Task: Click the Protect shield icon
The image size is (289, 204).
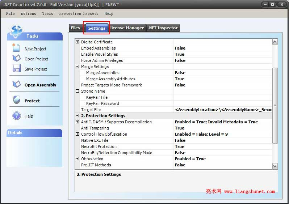Action: click(x=17, y=100)
